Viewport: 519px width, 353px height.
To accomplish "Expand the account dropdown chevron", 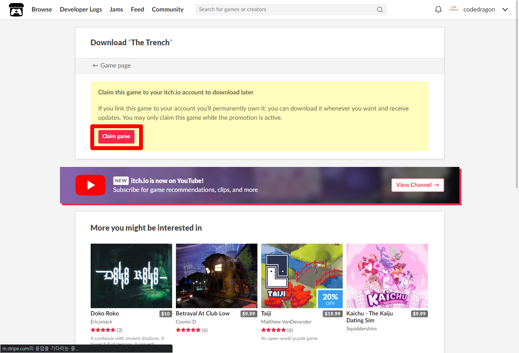I will tap(505, 10).
